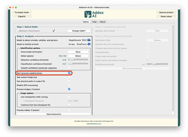Switch to the Help tab
The image size is (188, 137).
point(94,22)
